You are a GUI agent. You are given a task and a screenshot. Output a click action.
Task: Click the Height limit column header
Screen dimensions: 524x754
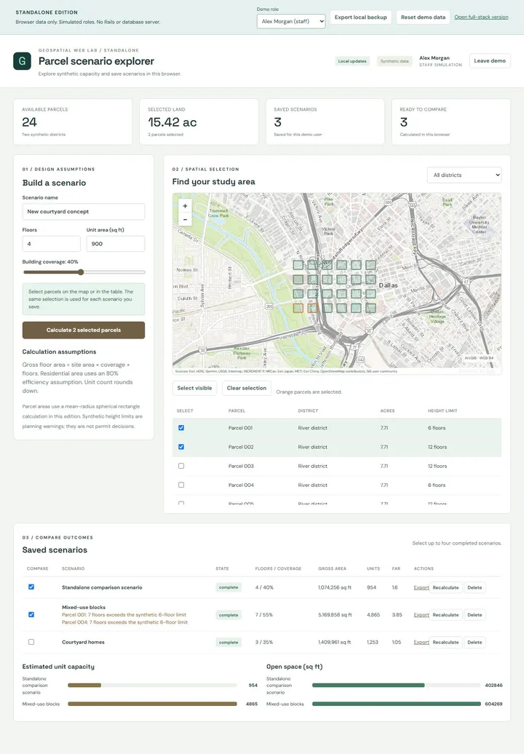click(442, 410)
